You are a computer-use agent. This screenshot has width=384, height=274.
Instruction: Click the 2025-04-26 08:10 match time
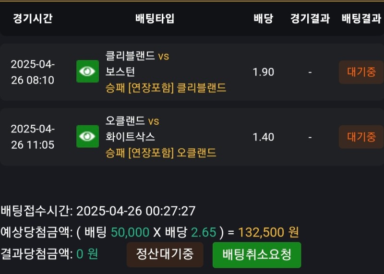point(33,72)
